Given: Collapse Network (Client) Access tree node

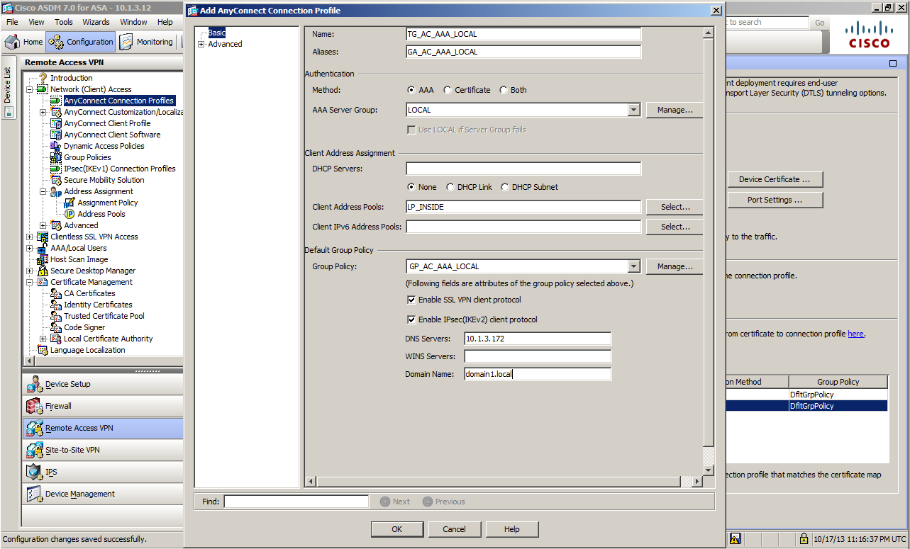Looking at the screenshot, I should 29,89.
